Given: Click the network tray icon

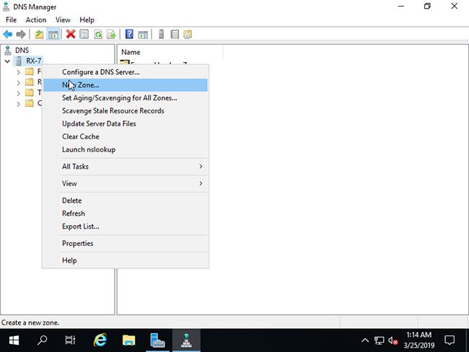Looking at the screenshot, I should (380, 340).
